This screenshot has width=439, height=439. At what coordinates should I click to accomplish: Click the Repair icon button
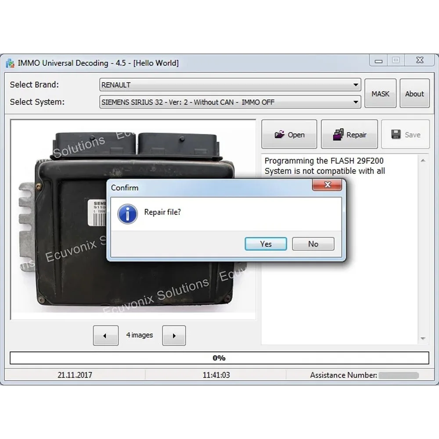tap(338, 134)
